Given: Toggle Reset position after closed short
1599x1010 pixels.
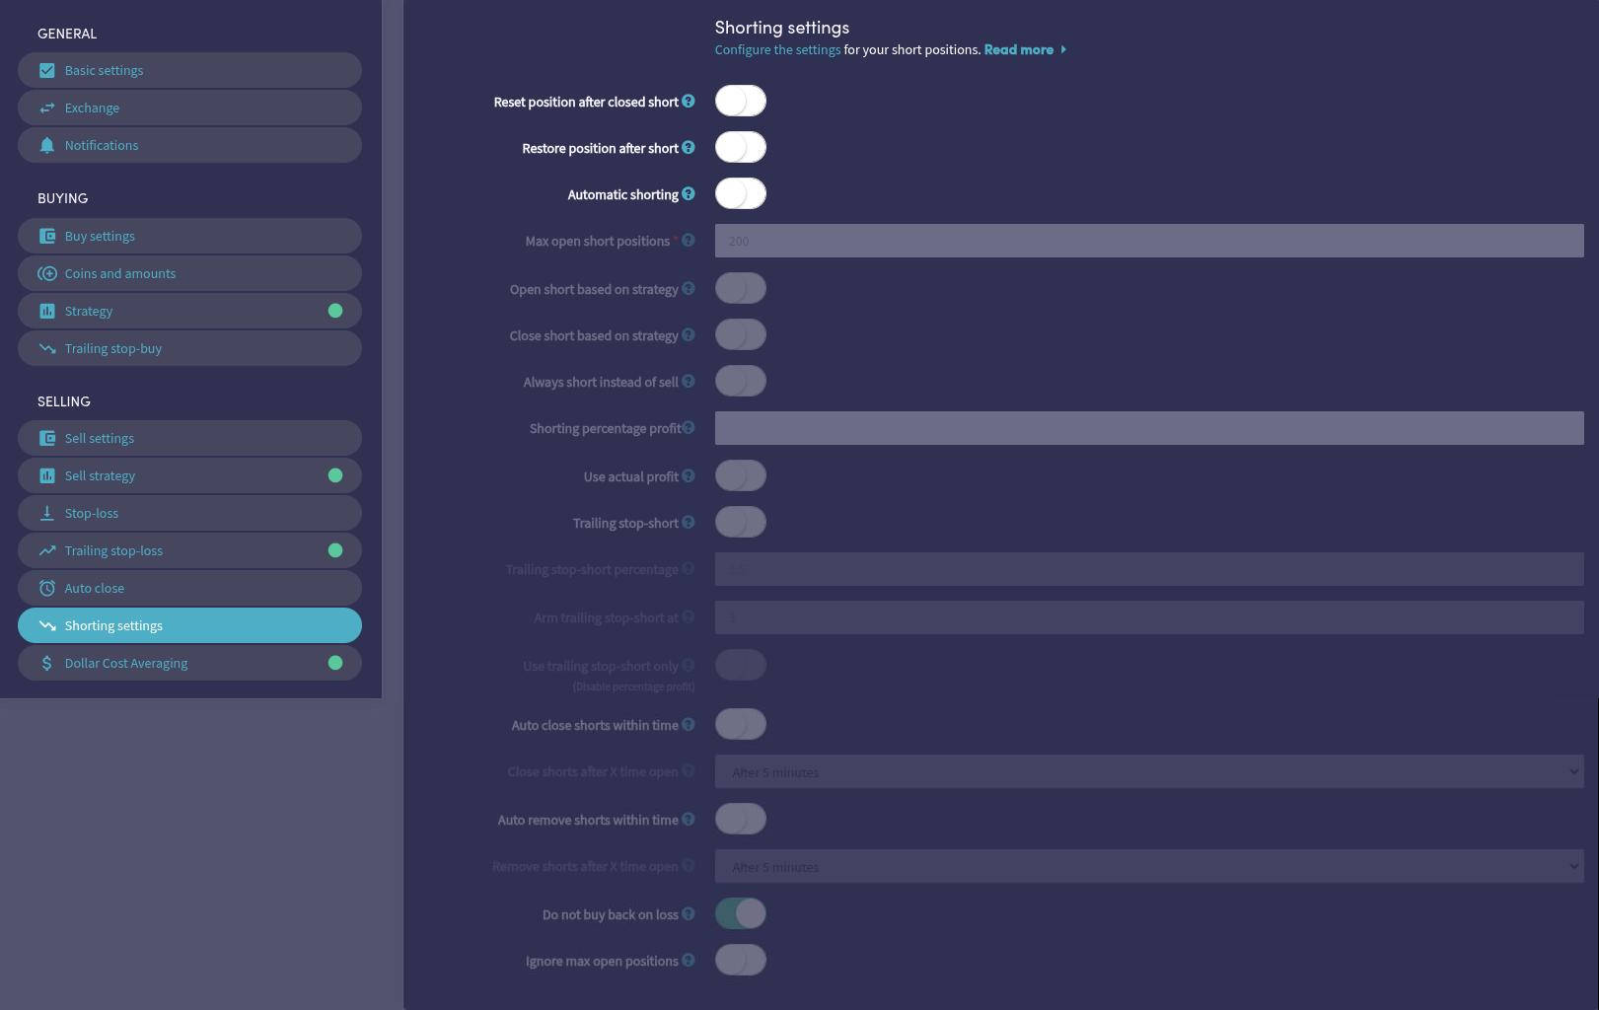Looking at the screenshot, I should [740, 102].
